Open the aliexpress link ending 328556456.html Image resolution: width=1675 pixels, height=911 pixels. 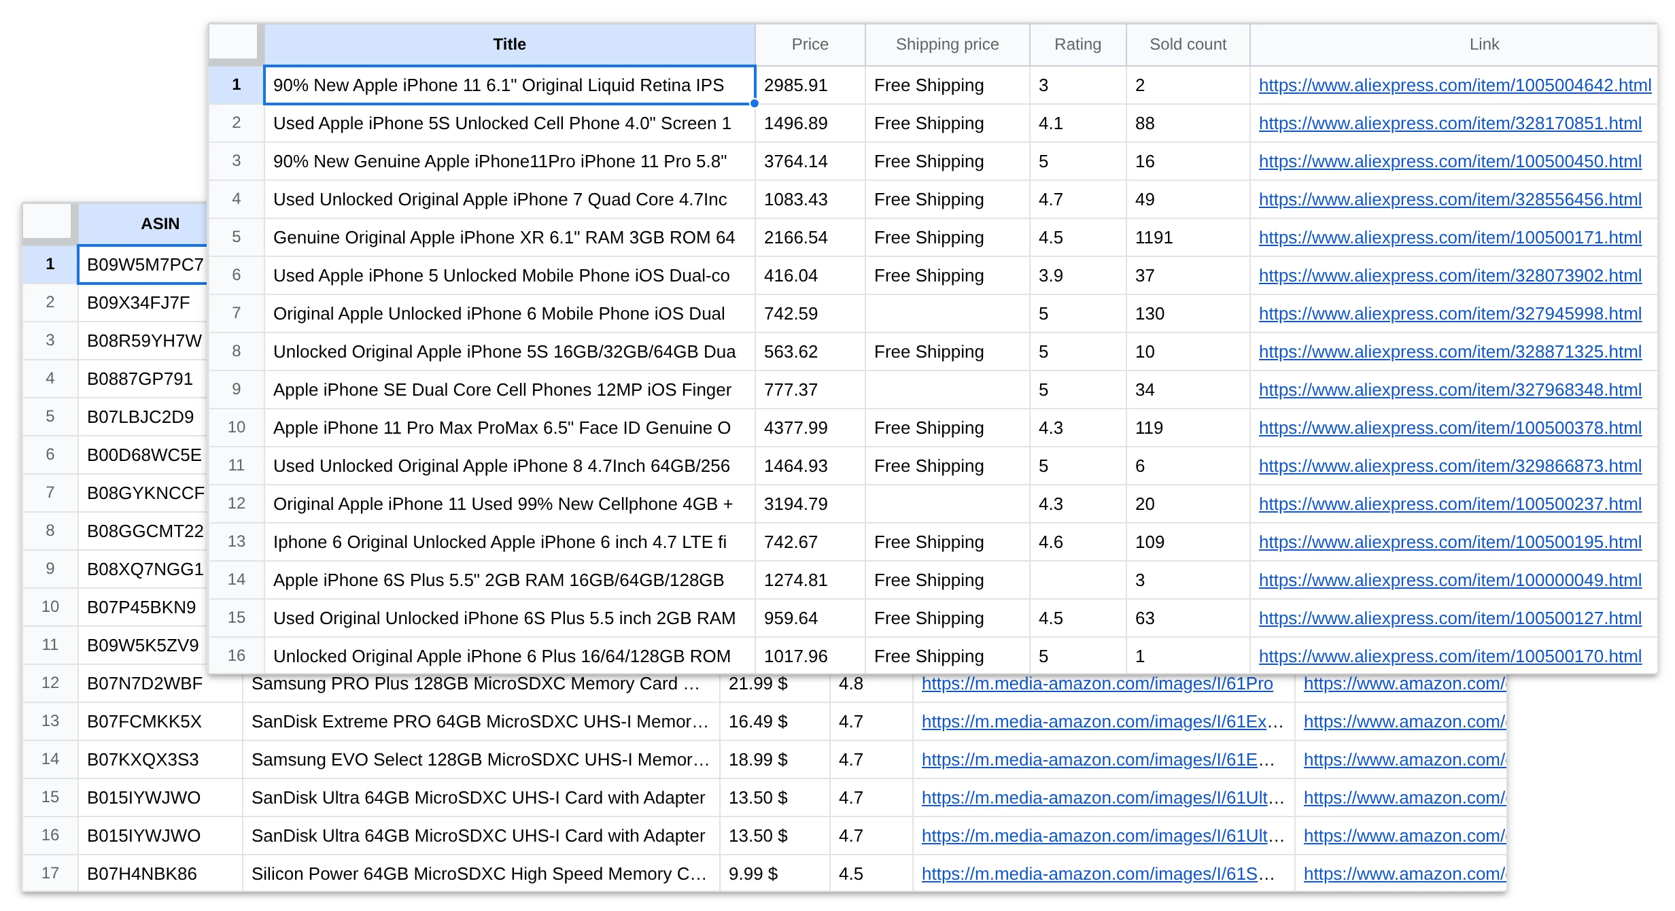pyautogui.click(x=1450, y=199)
